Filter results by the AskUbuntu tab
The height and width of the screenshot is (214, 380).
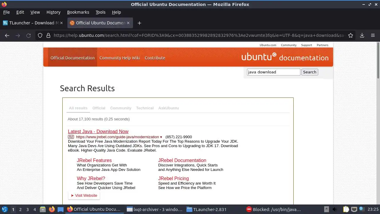[x=169, y=108]
